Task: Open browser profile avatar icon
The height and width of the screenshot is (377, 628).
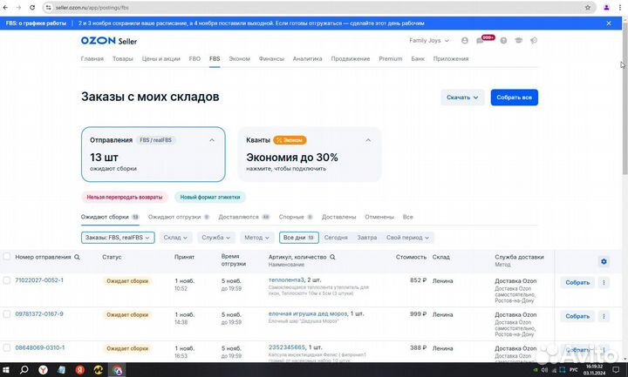Action: 606,7
